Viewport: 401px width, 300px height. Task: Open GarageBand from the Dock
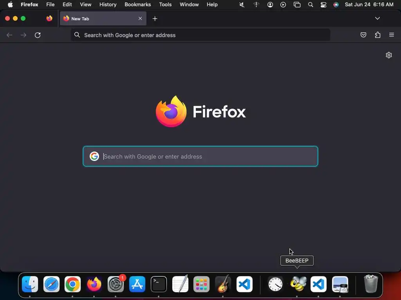tap(223, 284)
